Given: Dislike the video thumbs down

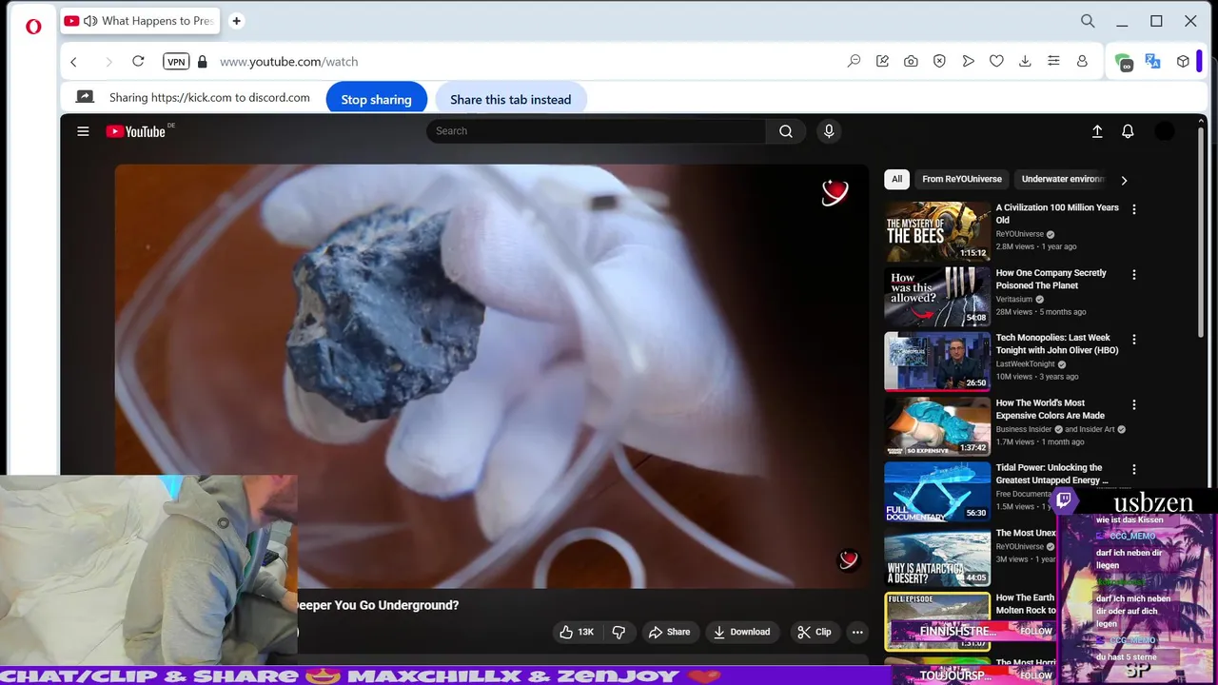Looking at the screenshot, I should [x=619, y=632].
